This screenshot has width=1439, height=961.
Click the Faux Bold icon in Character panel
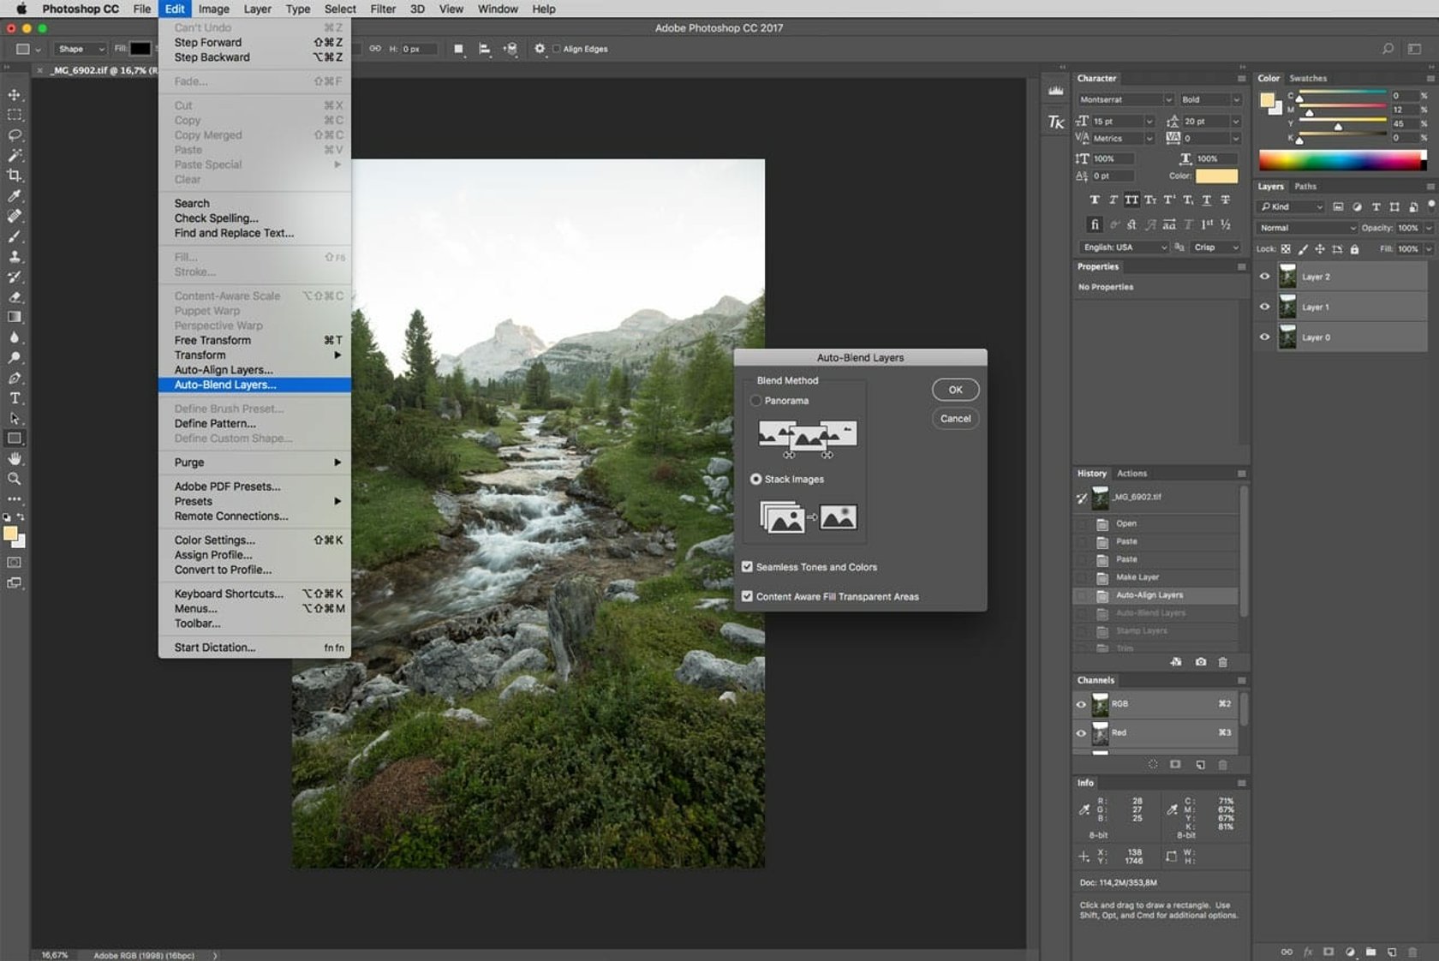click(x=1094, y=200)
